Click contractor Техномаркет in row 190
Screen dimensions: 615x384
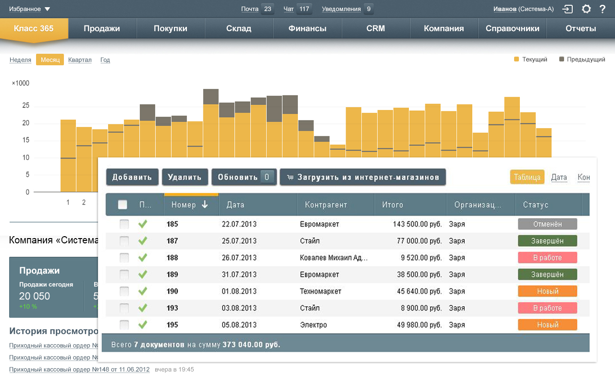pyautogui.click(x=320, y=291)
